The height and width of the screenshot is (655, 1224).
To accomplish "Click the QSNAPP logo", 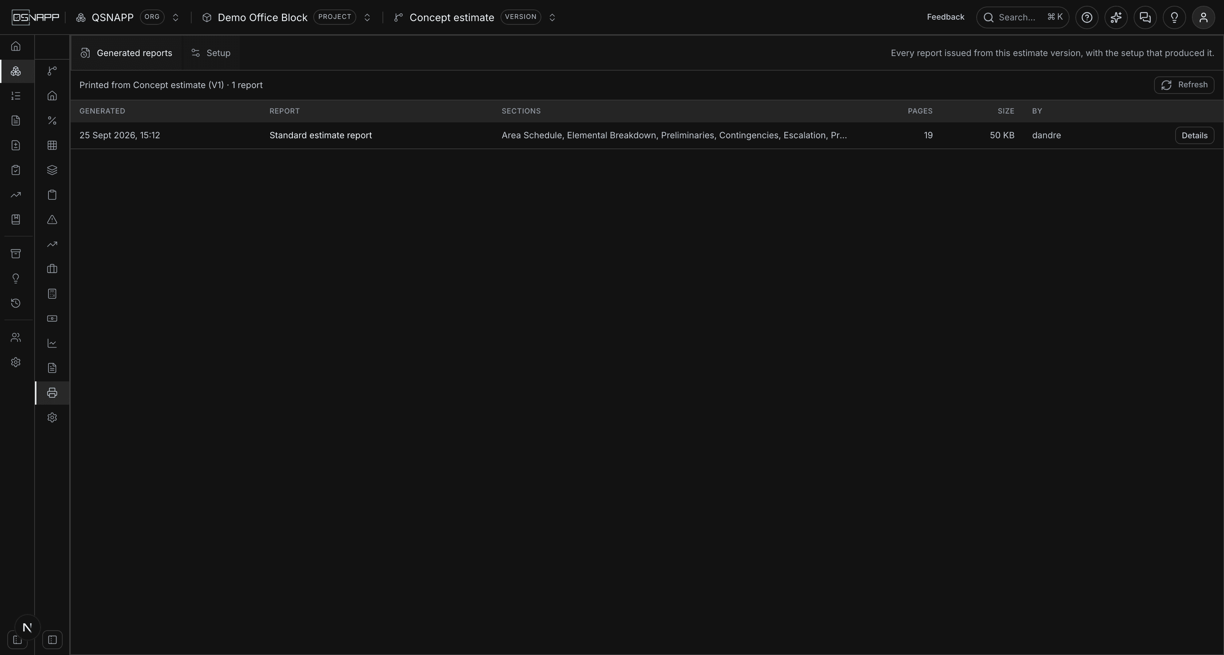I will pos(35,17).
